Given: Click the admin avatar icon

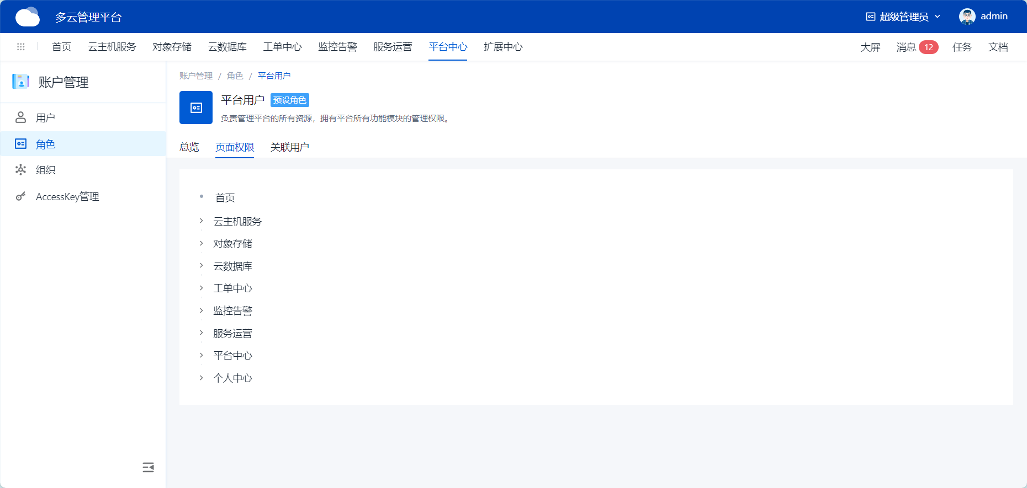Looking at the screenshot, I should pos(967,17).
